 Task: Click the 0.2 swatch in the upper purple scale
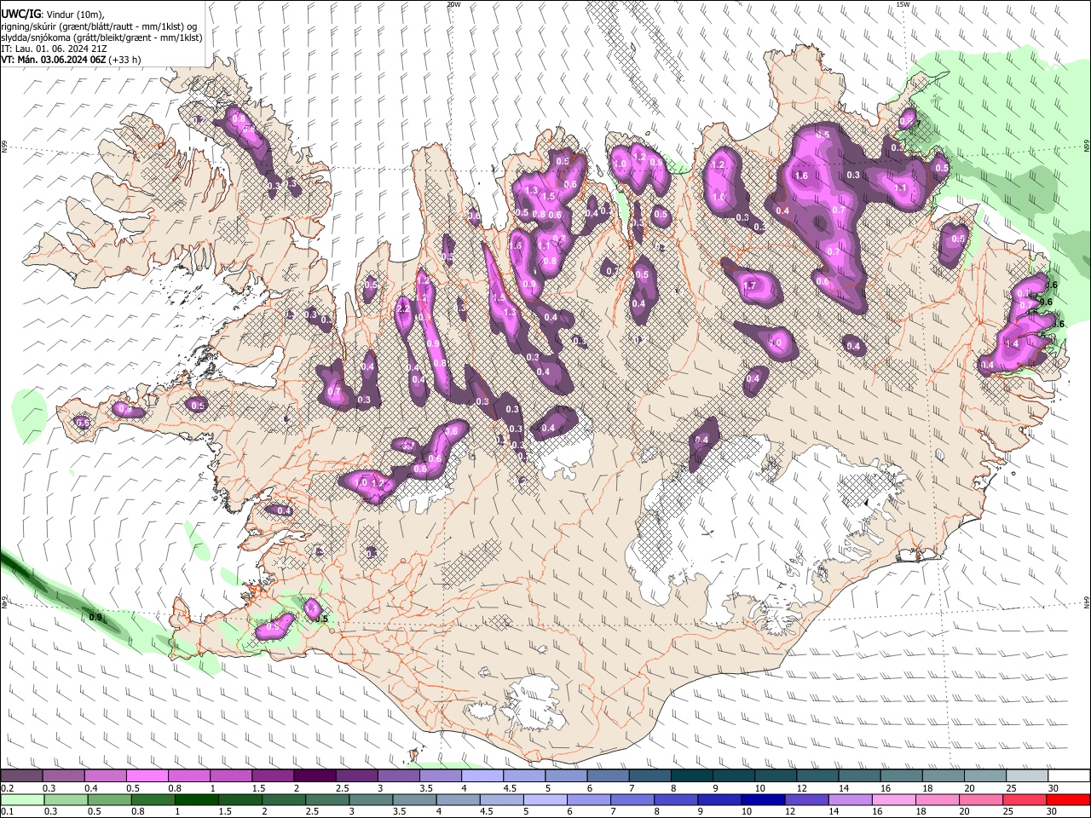click(x=21, y=776)
